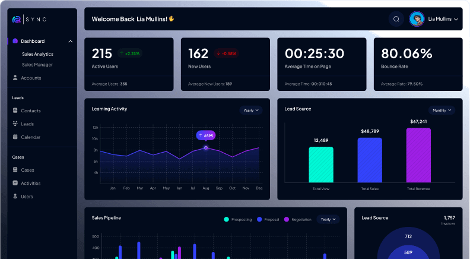Open Sales Pipeline Yearly dropdown

(x=328, y=219)
